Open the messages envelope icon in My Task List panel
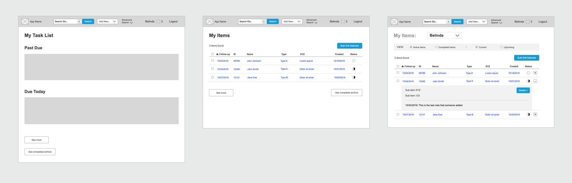 [158, 22]
